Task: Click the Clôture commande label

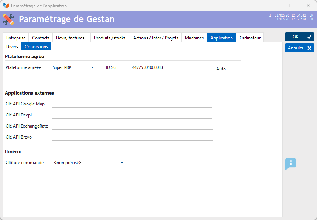Action: click(25, 163)
